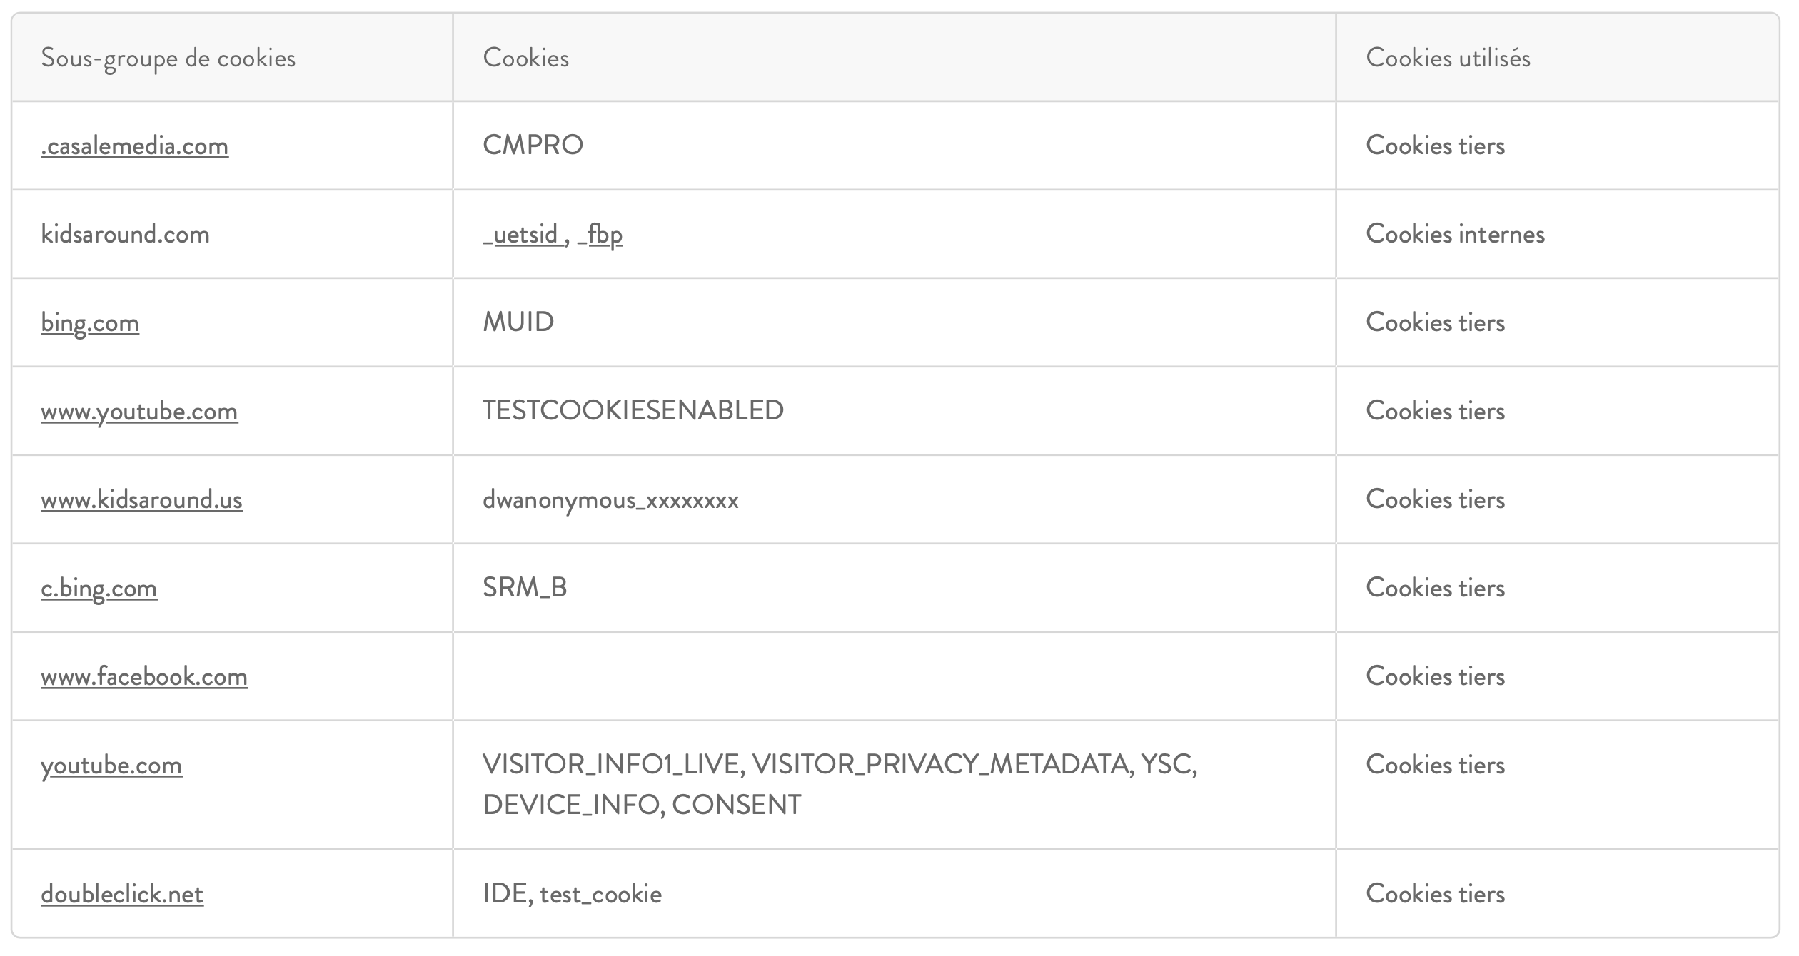Click the Cookies internes label
Screen dimensions: 1799x956
1455,235
